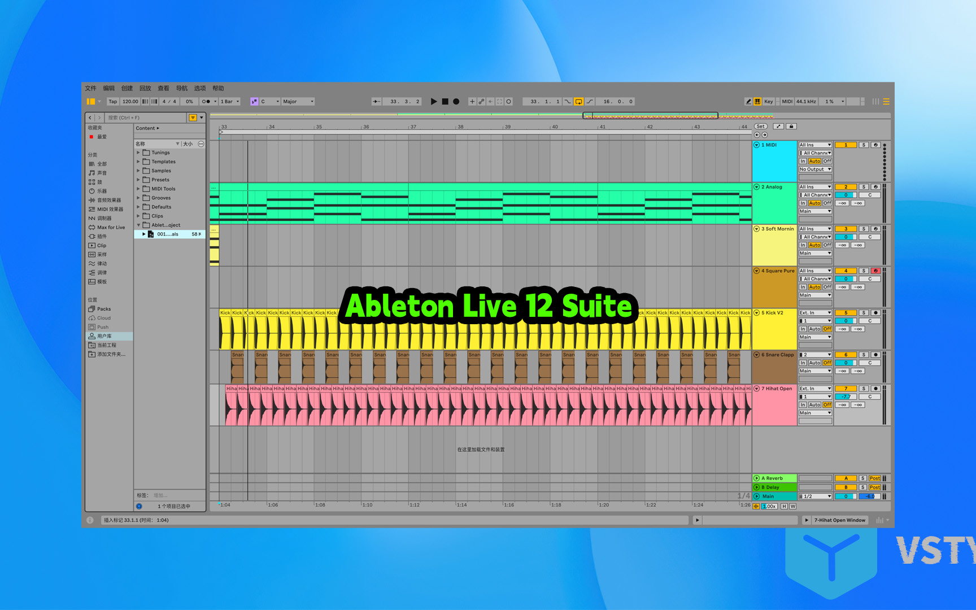Open Packs in the browser sidebar

[104, 309]
